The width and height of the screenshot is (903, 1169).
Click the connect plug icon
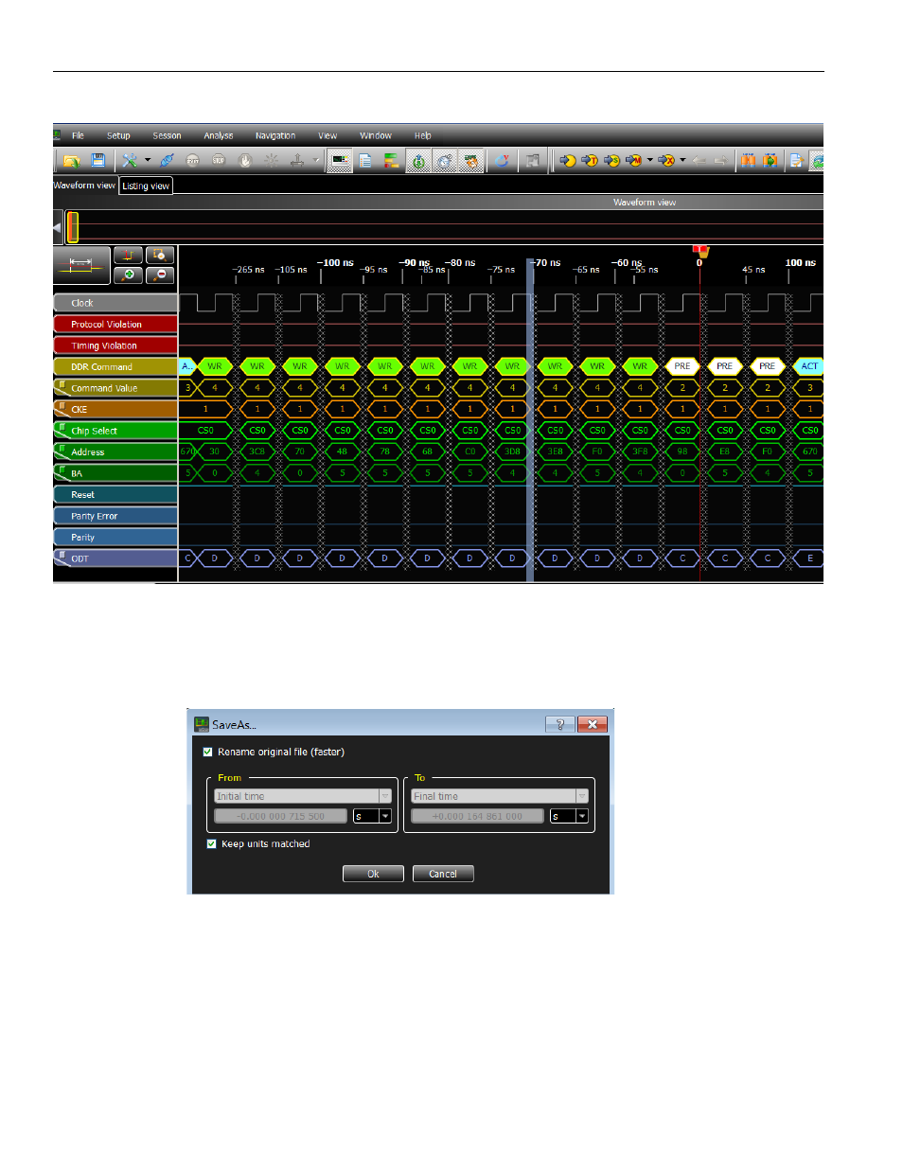(x=168, y=161)
